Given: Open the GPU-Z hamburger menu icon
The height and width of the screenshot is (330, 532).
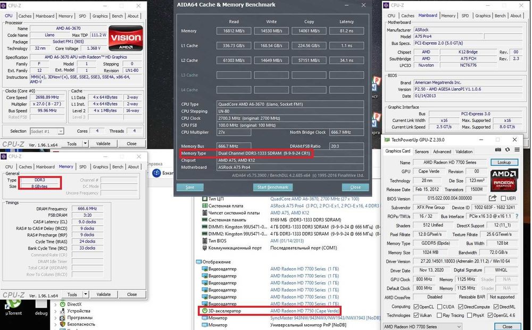Looking at the screenshot, I should point(517,150).
